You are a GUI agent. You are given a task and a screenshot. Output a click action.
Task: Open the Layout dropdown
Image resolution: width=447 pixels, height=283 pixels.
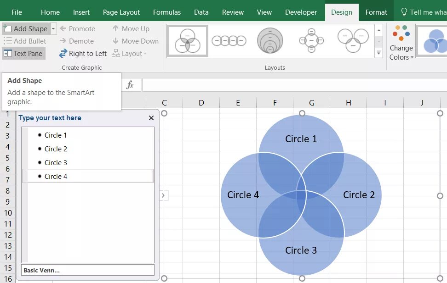tap(130, 53)
